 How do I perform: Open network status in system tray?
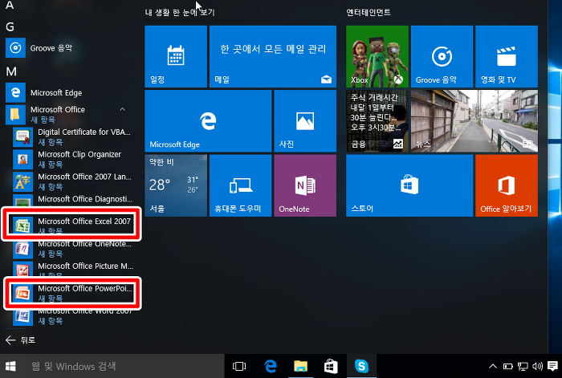pos(523,366)
